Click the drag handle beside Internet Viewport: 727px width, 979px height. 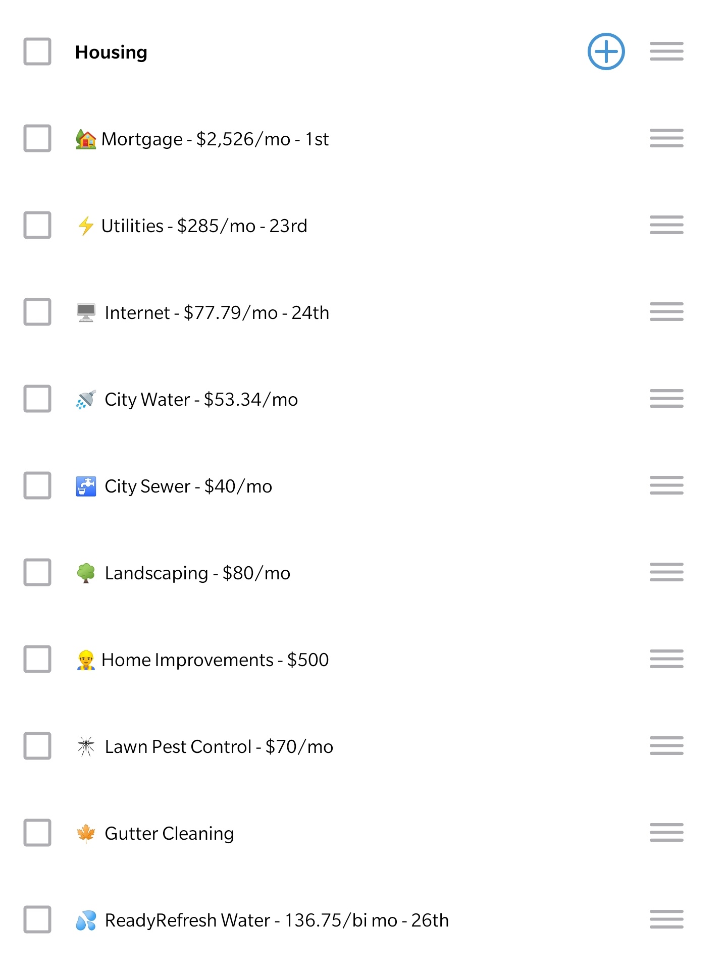(665, 312)
